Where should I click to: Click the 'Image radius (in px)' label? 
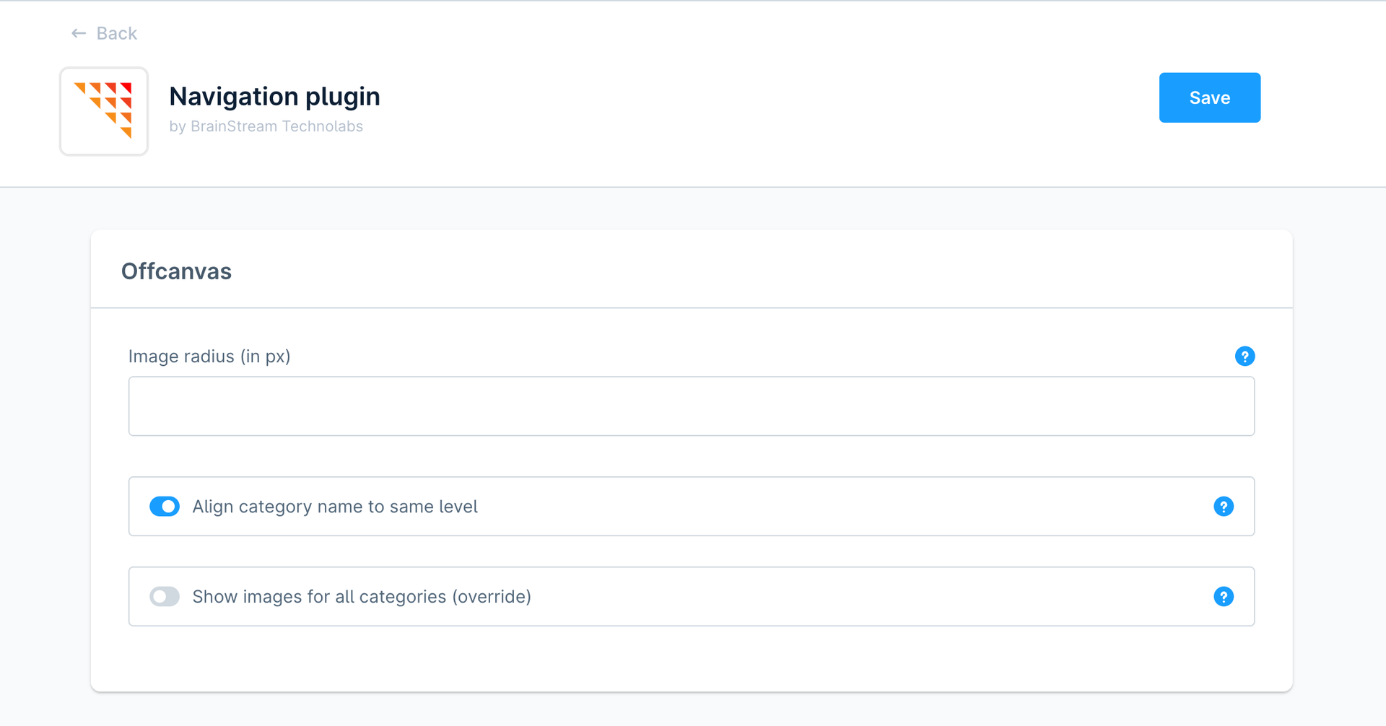click(x=209, y=357)
